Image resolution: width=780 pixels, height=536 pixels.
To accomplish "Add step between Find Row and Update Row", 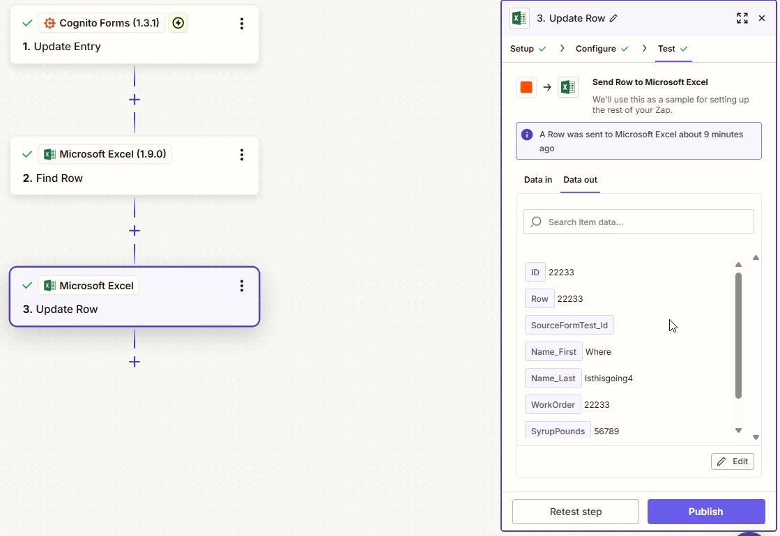I will [135, 231].
